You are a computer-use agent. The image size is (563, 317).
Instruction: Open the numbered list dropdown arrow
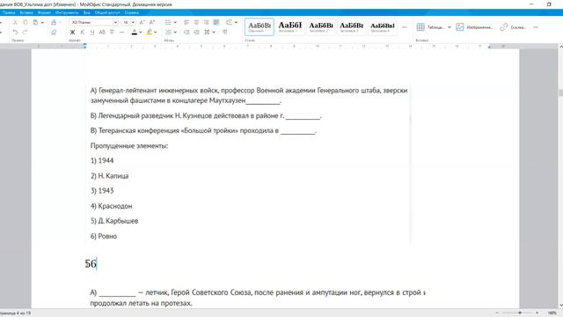(175, 33)
